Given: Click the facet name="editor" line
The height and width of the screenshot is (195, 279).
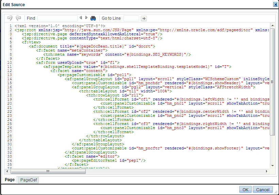Looking at the screenshot, I should tap(92, 157).
